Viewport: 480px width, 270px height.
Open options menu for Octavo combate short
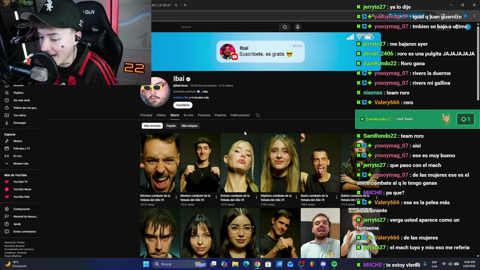[256, 197]
